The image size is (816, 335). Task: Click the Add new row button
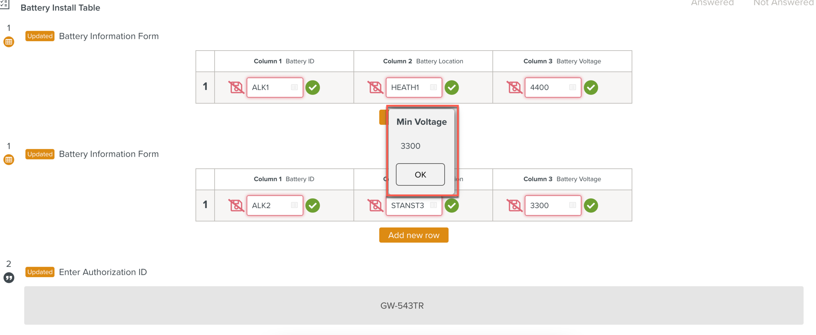(414, 235)
